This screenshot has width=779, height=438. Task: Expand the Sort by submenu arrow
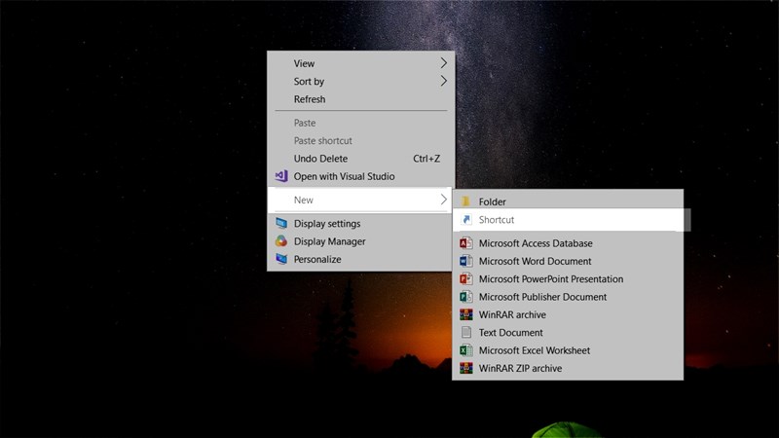444,82
